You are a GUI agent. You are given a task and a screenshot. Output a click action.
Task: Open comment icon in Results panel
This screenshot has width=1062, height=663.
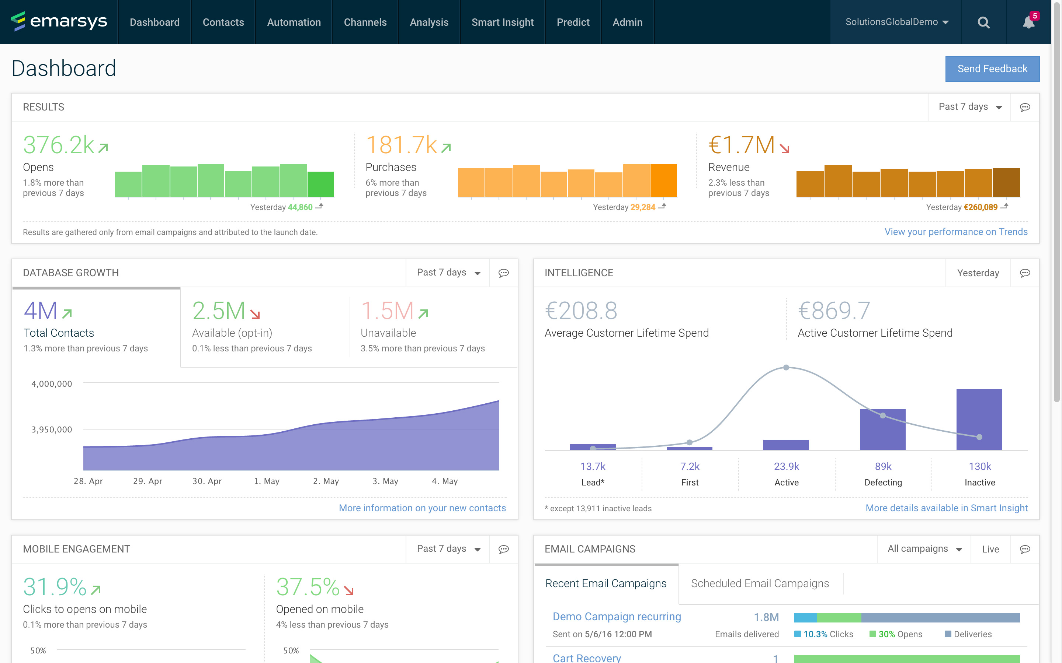pos(1025,108)
